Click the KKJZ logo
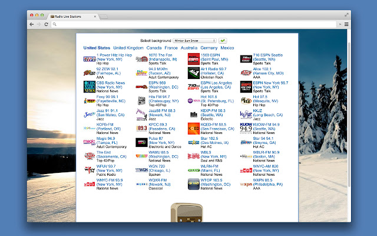The width and height of the screenshot is (377, 236). pos(246,114)
